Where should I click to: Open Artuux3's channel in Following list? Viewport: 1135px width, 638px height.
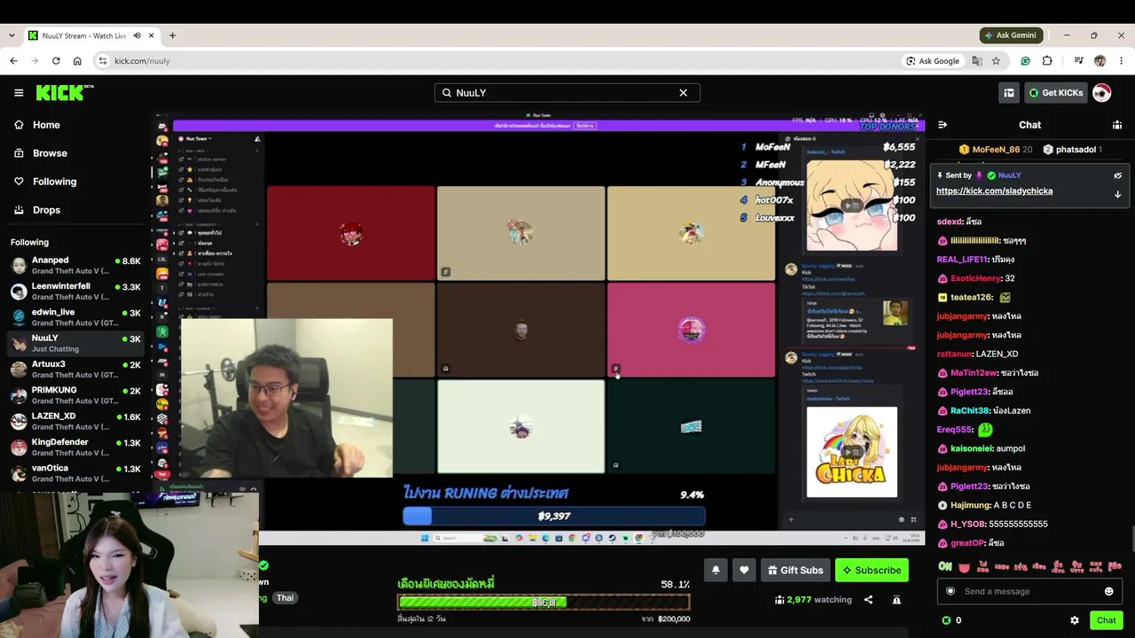pos(75,370)
